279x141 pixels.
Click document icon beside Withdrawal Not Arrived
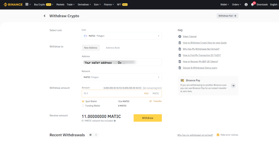pos(180,49)
